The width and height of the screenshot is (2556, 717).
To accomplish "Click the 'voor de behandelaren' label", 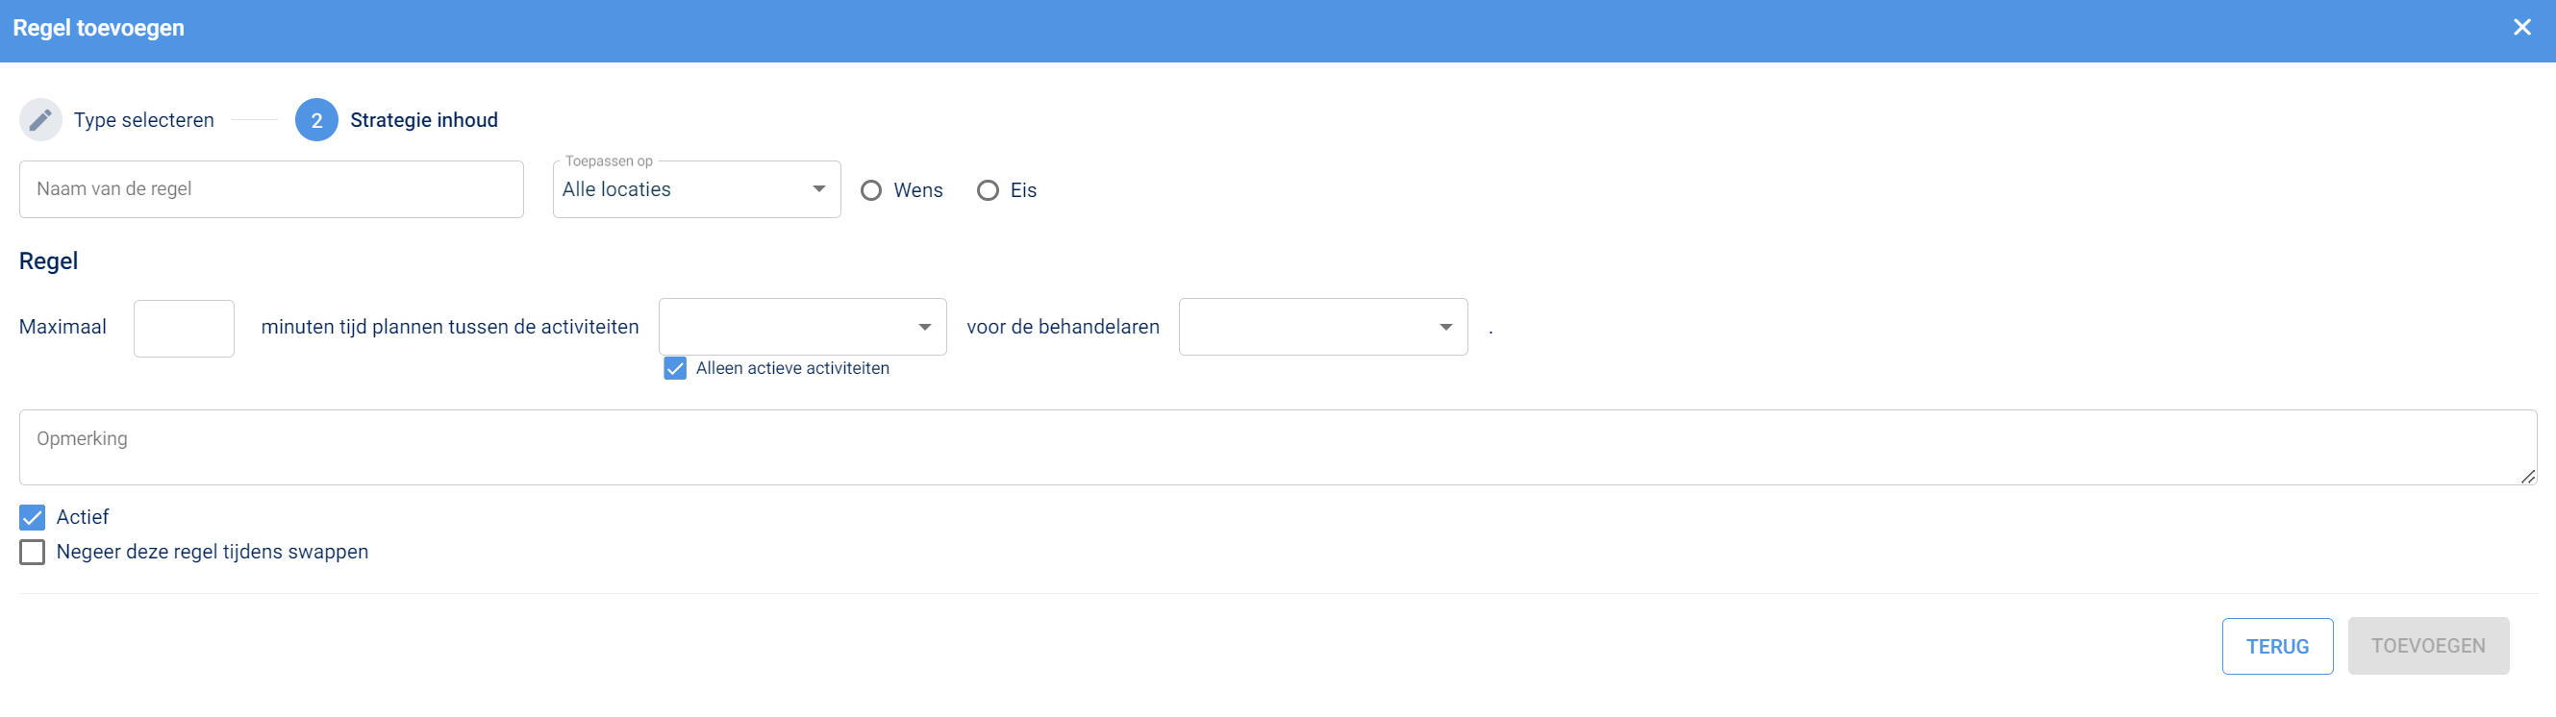I will tap(1063, 327).
